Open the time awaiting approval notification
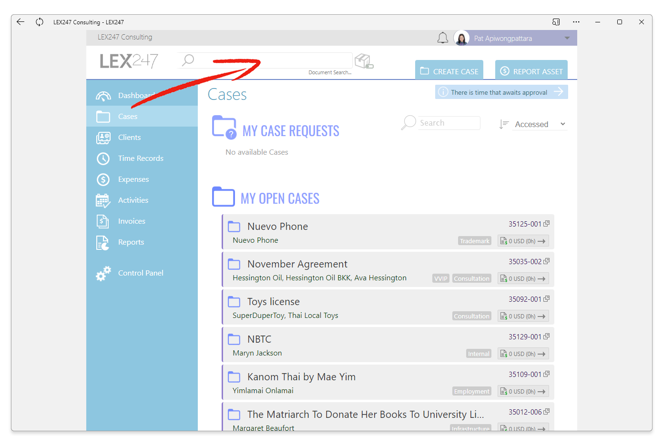The height and width of the screenshot is (445, 663). [501, 92]
